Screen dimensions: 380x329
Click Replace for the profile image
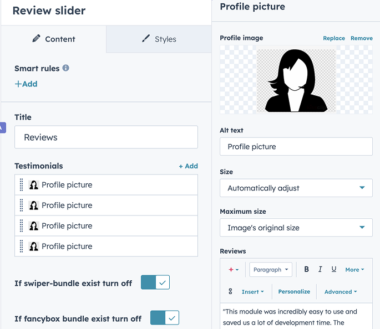(x=334, y=38)
